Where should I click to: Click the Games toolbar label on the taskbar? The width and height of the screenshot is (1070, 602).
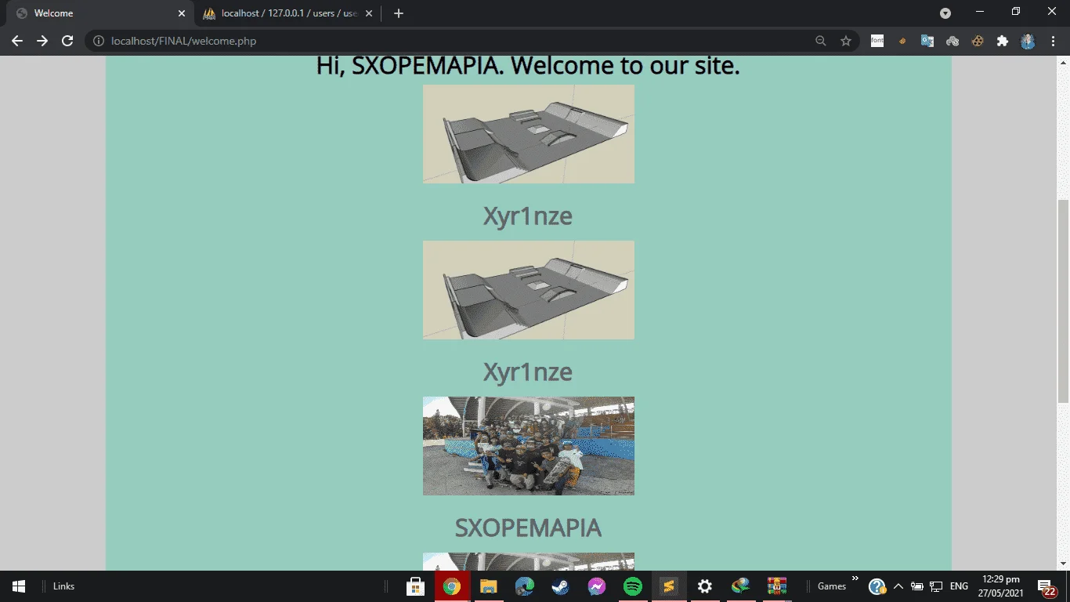tap(832, 586)
